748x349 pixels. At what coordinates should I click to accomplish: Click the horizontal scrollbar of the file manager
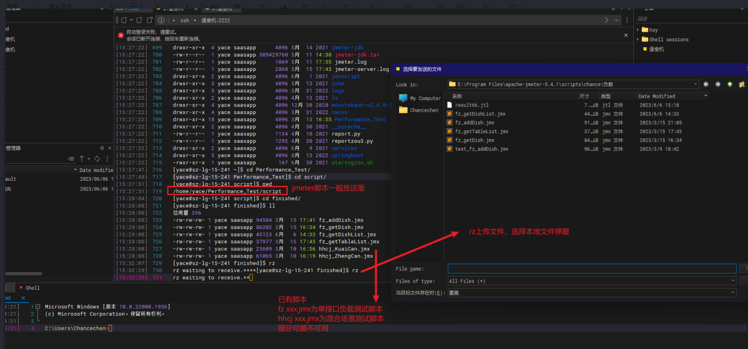click(23, 273)
